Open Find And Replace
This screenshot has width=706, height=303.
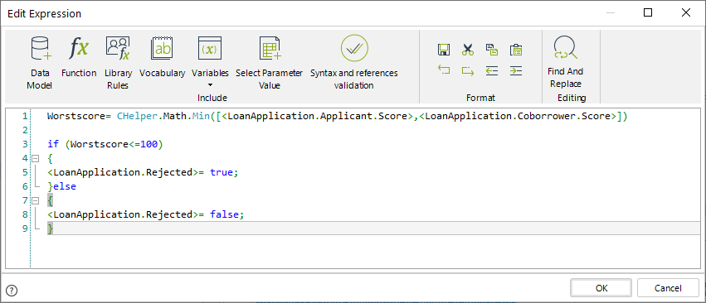(566, 62)
